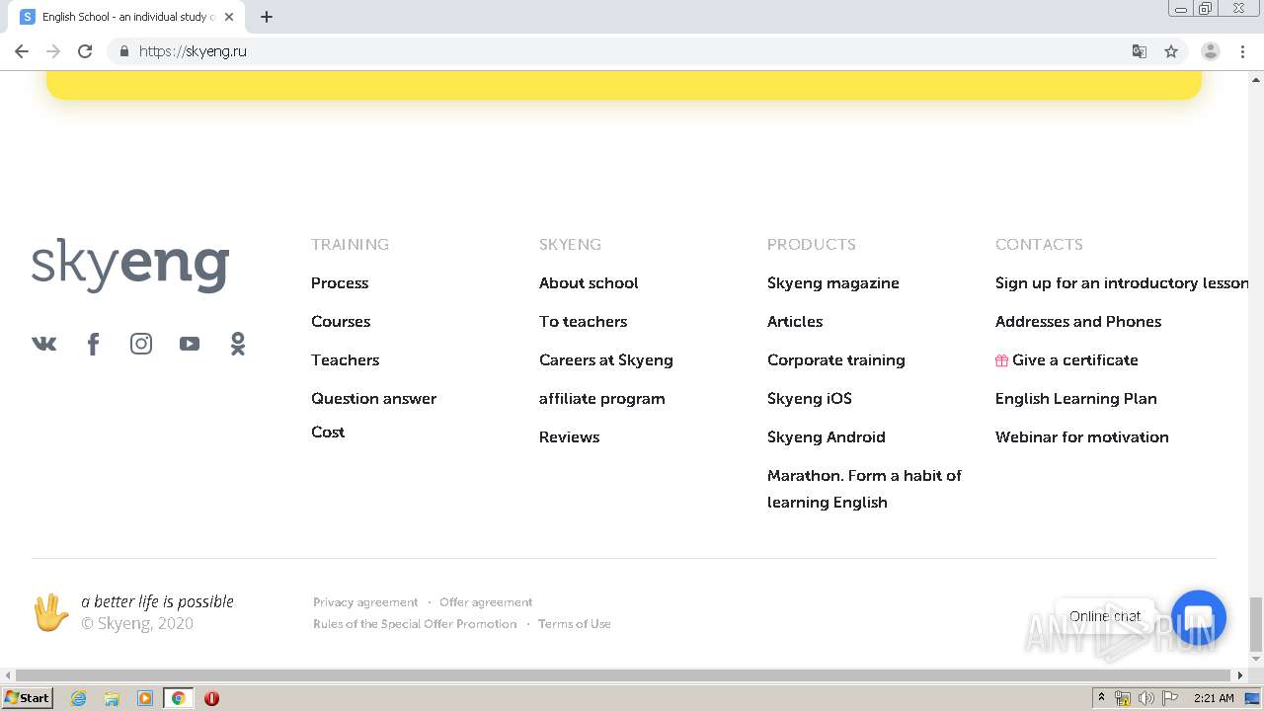Viewport: 1264px width, 711px height.
Task: Open the Instagram social icon
Action: [x=141, y=344]
